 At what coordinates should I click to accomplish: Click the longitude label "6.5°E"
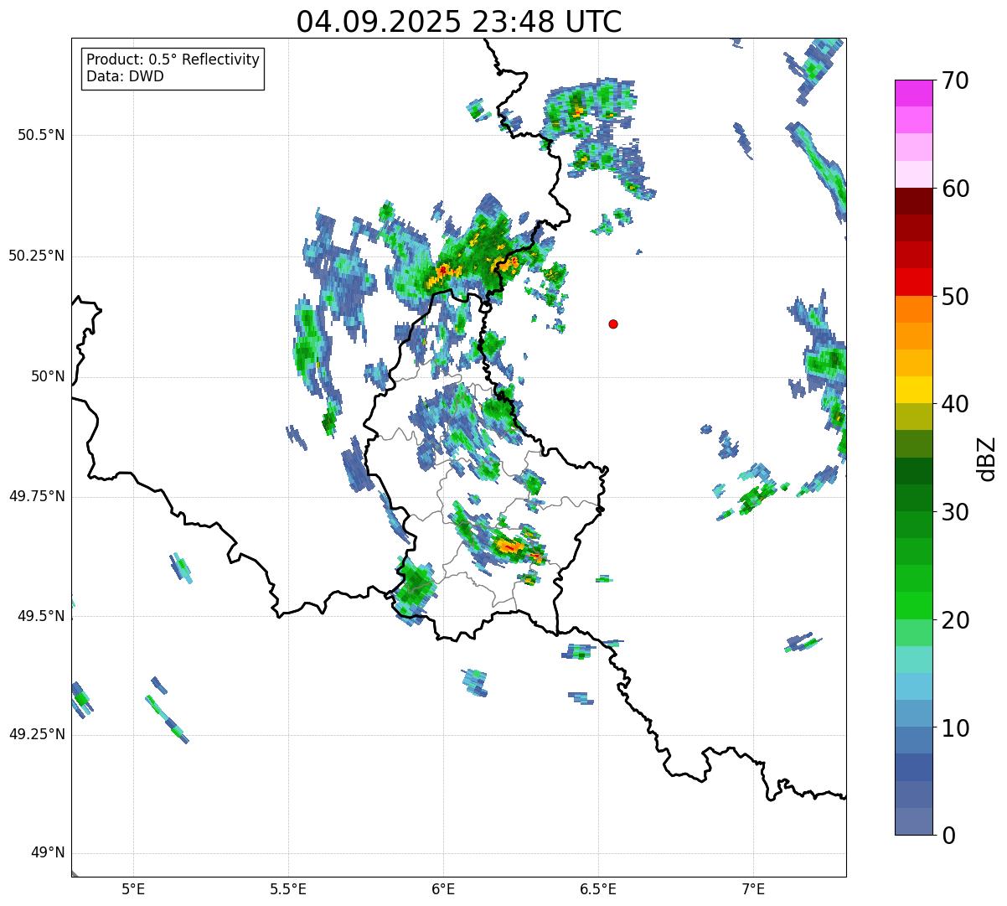(x=598, y=889)
